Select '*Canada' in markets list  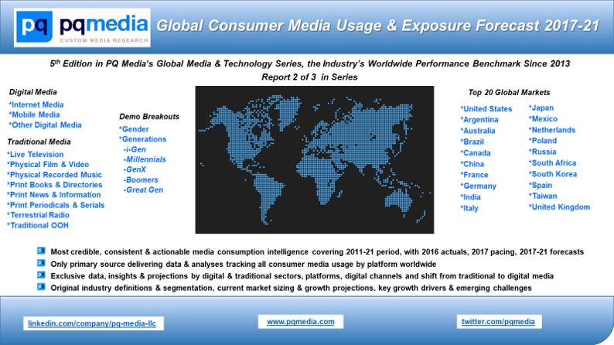click(x=476, y=153)
